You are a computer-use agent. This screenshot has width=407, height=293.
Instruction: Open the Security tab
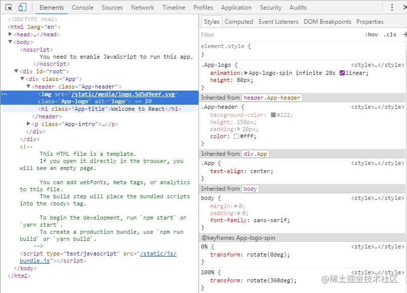(x=271, y=8)
